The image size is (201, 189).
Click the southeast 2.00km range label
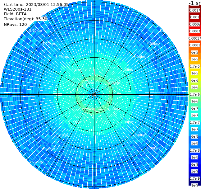pyautogui.click(x=127, y=122)
